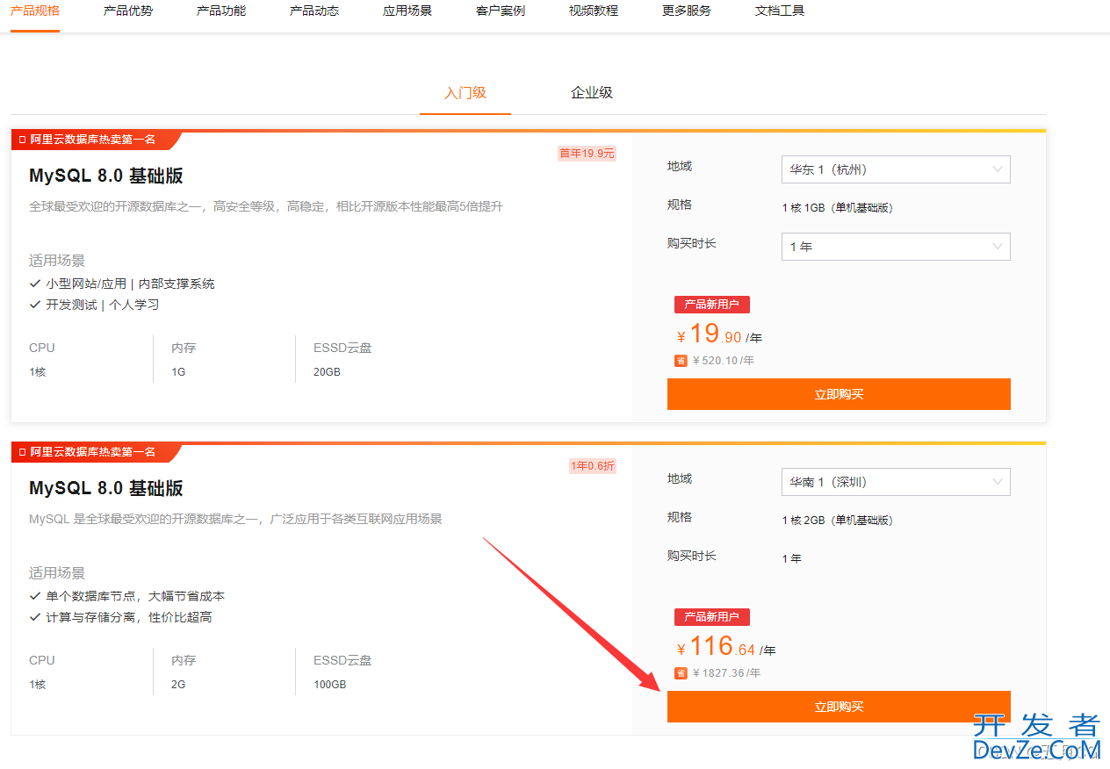Click the checkmark beside 开发测试 | 个人学习

35,305
